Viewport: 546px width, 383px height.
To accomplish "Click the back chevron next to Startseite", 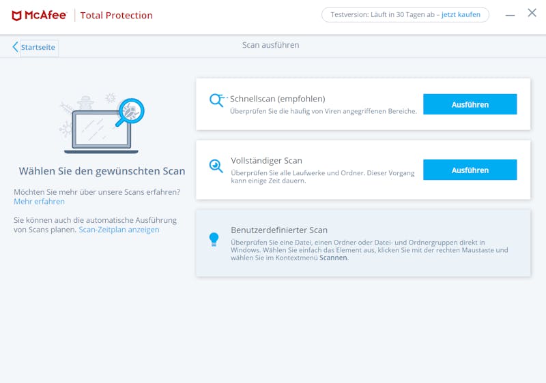I will click(x=15, y=47).
